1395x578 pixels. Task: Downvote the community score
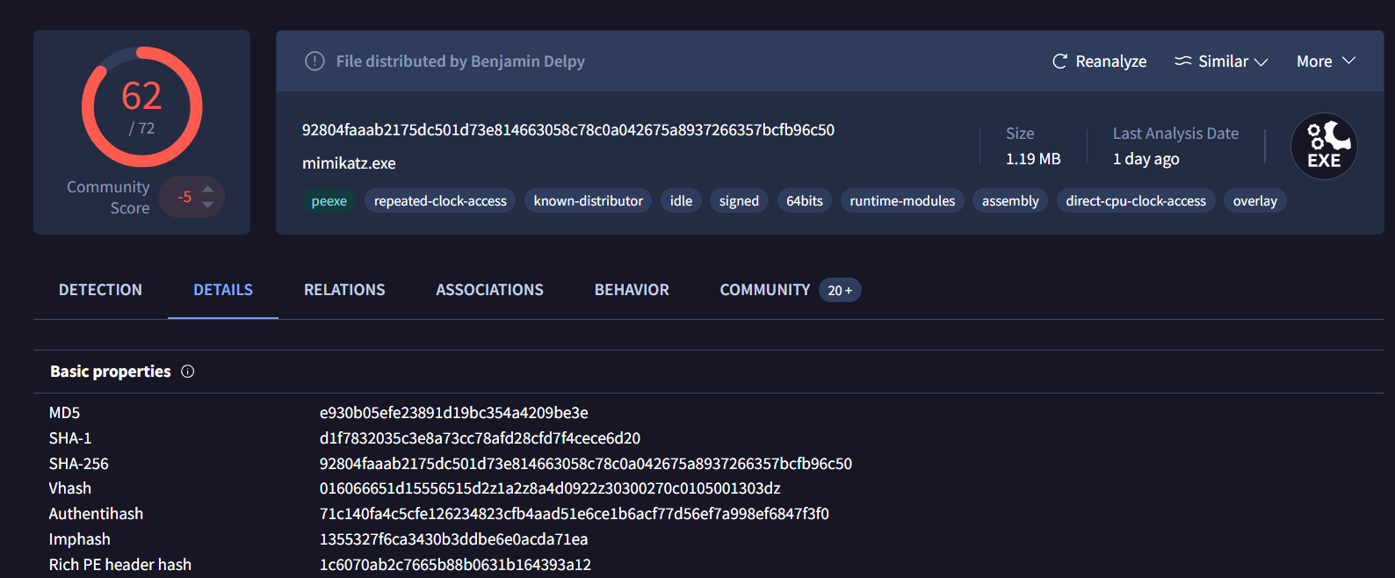coord(208,205)
